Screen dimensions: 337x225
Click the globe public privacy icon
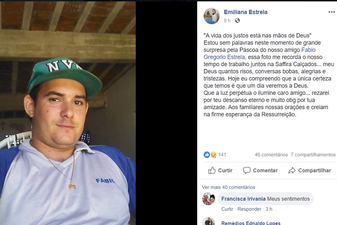tap(237, 20)
